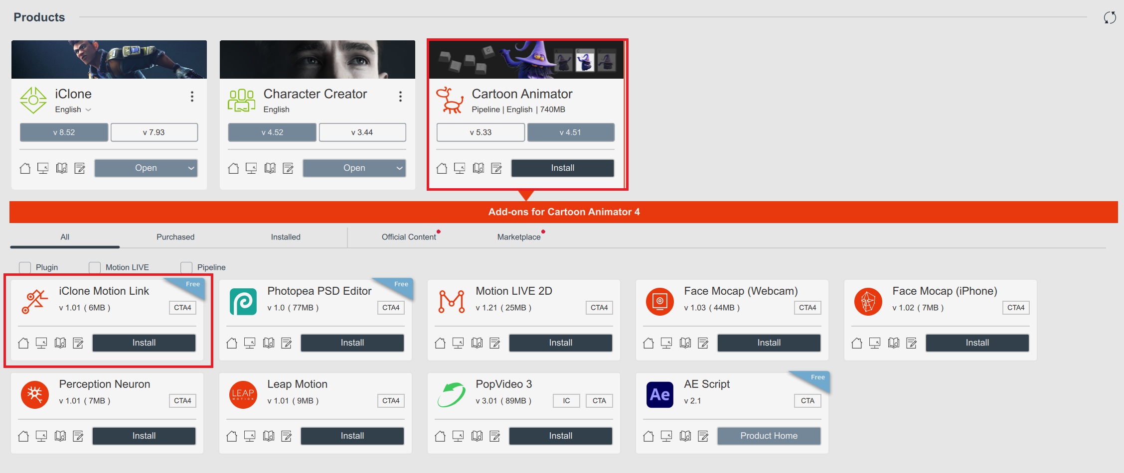
Task: Click the refresh icon beside Products
Action: click(1110, 17)
